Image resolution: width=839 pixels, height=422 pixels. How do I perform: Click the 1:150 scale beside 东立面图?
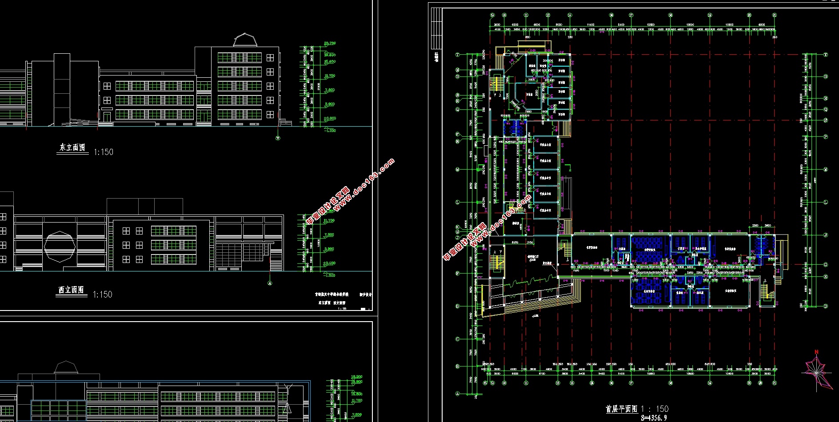pyautogui.click(x=104, y=152)
